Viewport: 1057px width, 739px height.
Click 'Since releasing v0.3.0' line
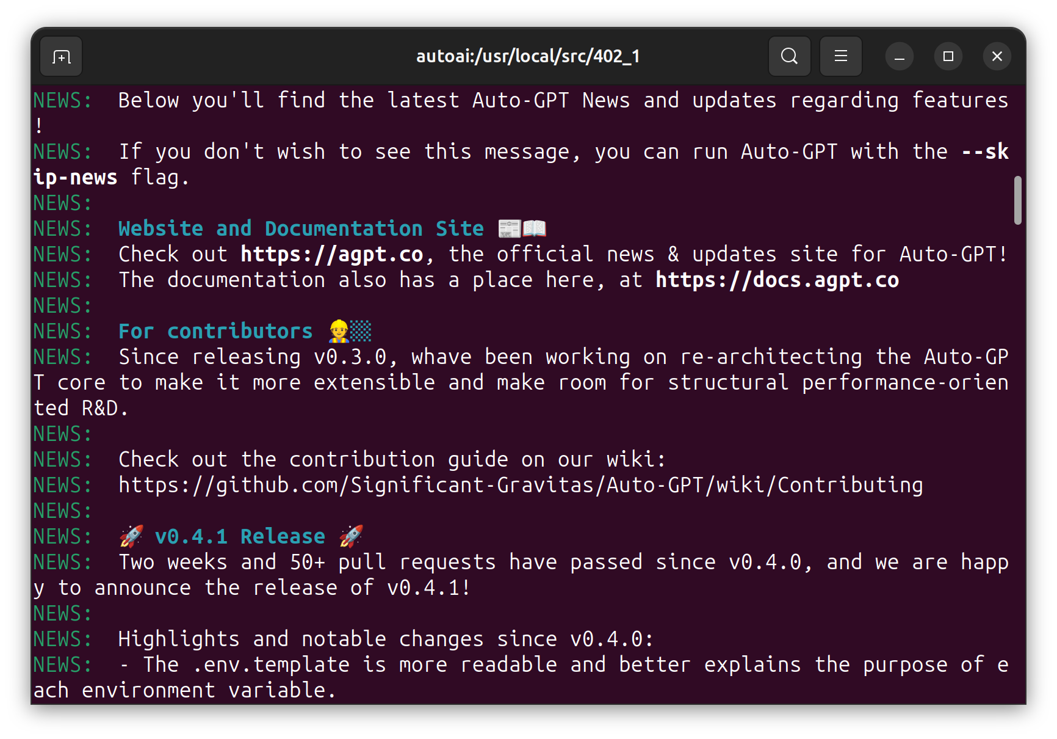521,382
